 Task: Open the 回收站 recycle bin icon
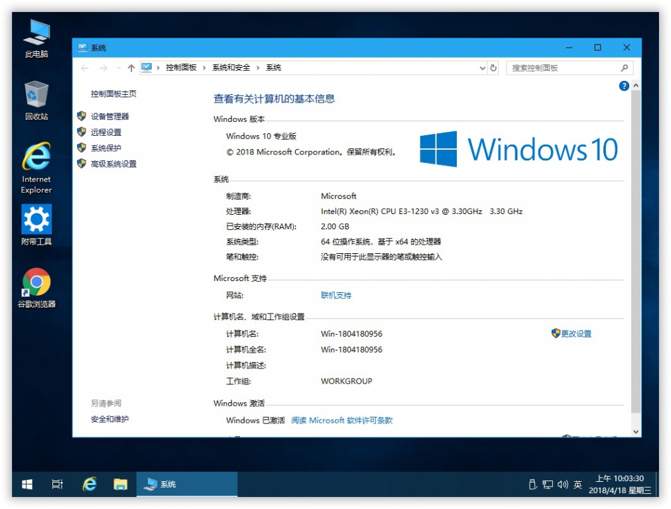coord(36,101)
